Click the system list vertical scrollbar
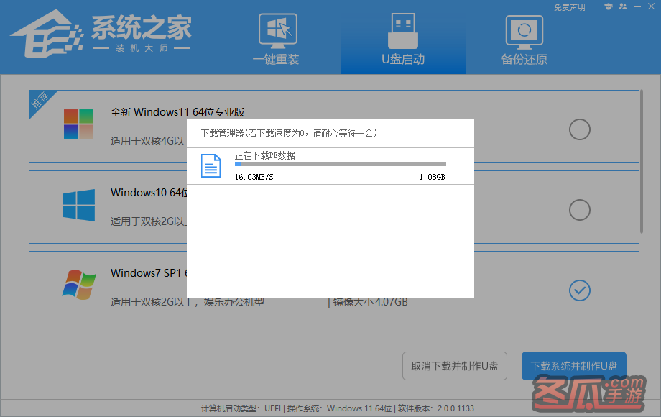This screenshot has width=661, height=417. click(641, 162)
